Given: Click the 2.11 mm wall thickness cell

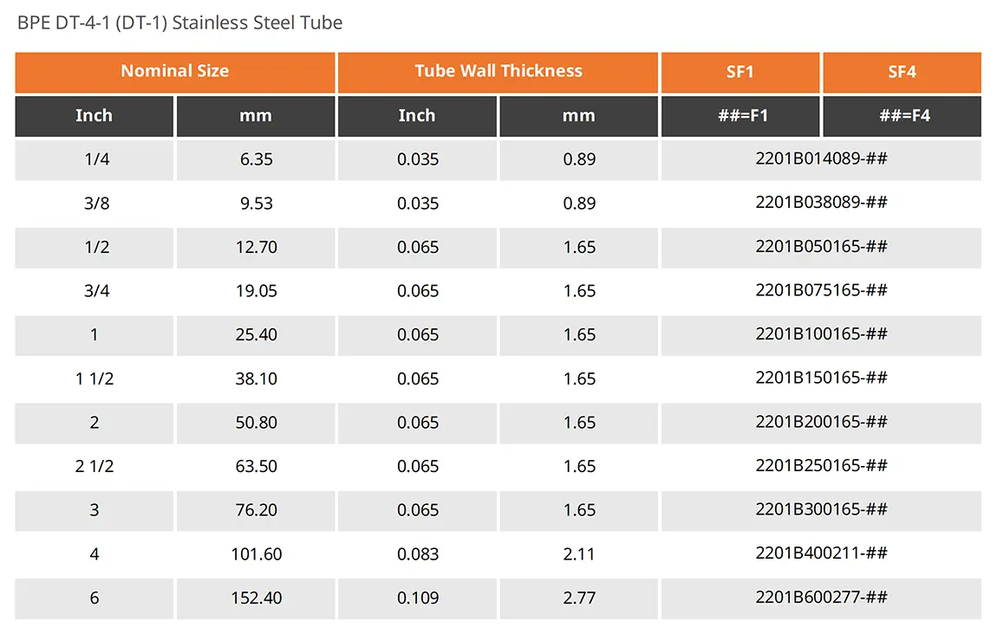Looking at the screenshot, I should [x=579, y=553].
